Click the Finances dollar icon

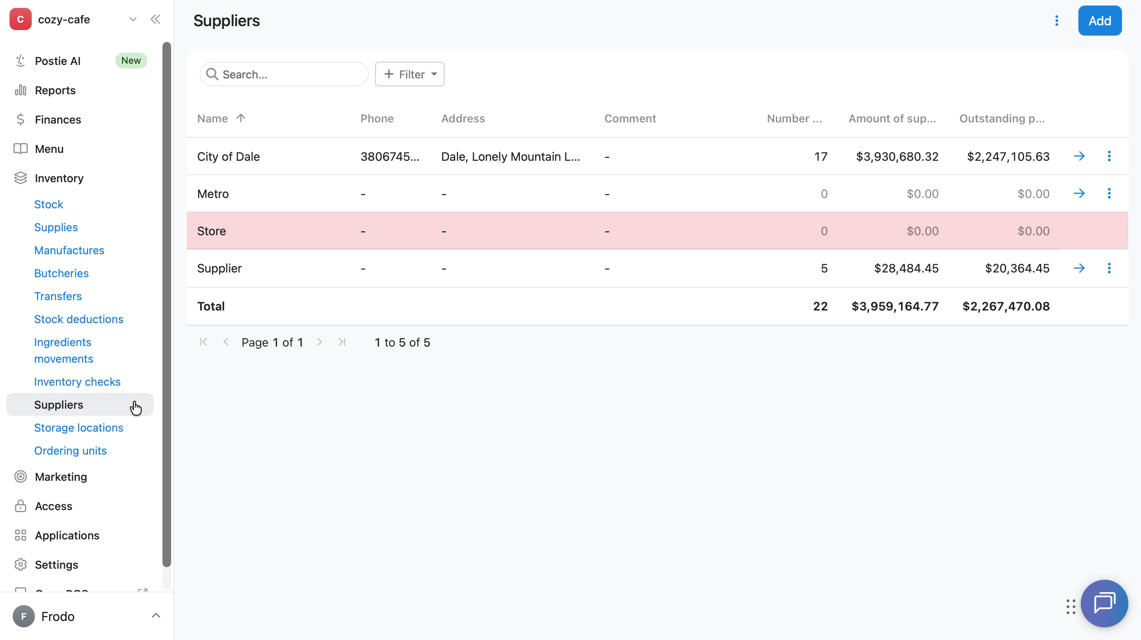[20, 119]
